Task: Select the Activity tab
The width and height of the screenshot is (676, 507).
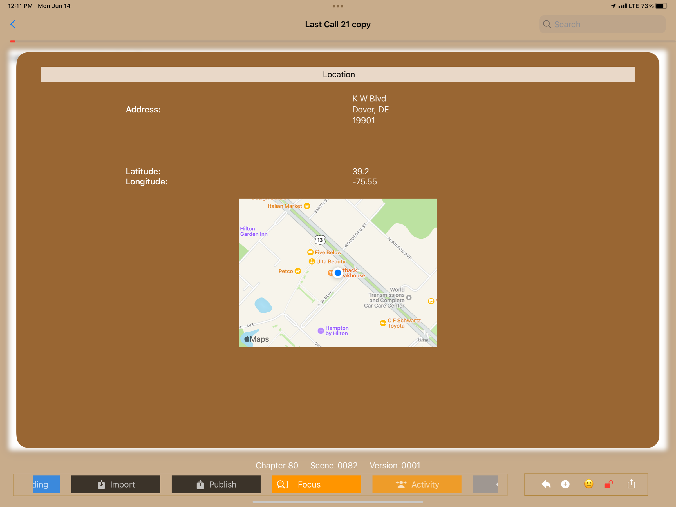Action: point(417,484)
